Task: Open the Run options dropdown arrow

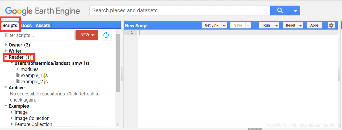Action: click(277, 26)
